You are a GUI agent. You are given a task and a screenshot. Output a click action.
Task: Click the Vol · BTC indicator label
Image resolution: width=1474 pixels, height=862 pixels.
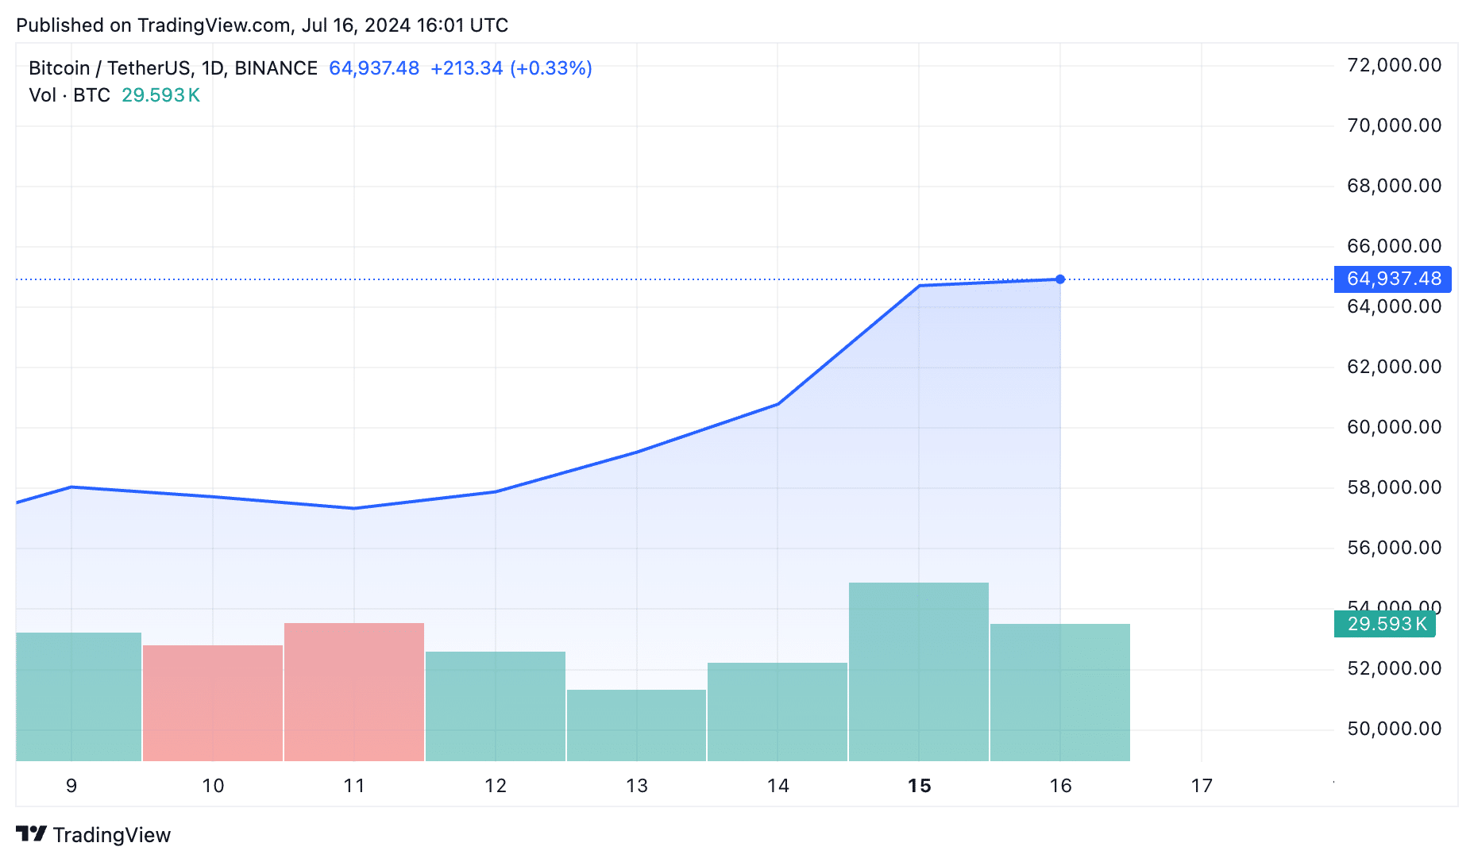click(70, 95)
